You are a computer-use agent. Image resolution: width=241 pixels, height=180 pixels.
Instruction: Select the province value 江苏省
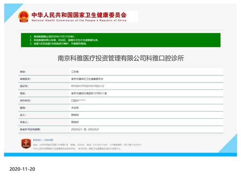tap(75, 72)
